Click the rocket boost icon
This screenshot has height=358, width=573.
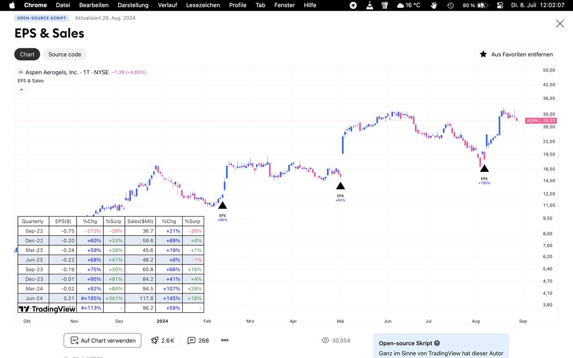155,341
